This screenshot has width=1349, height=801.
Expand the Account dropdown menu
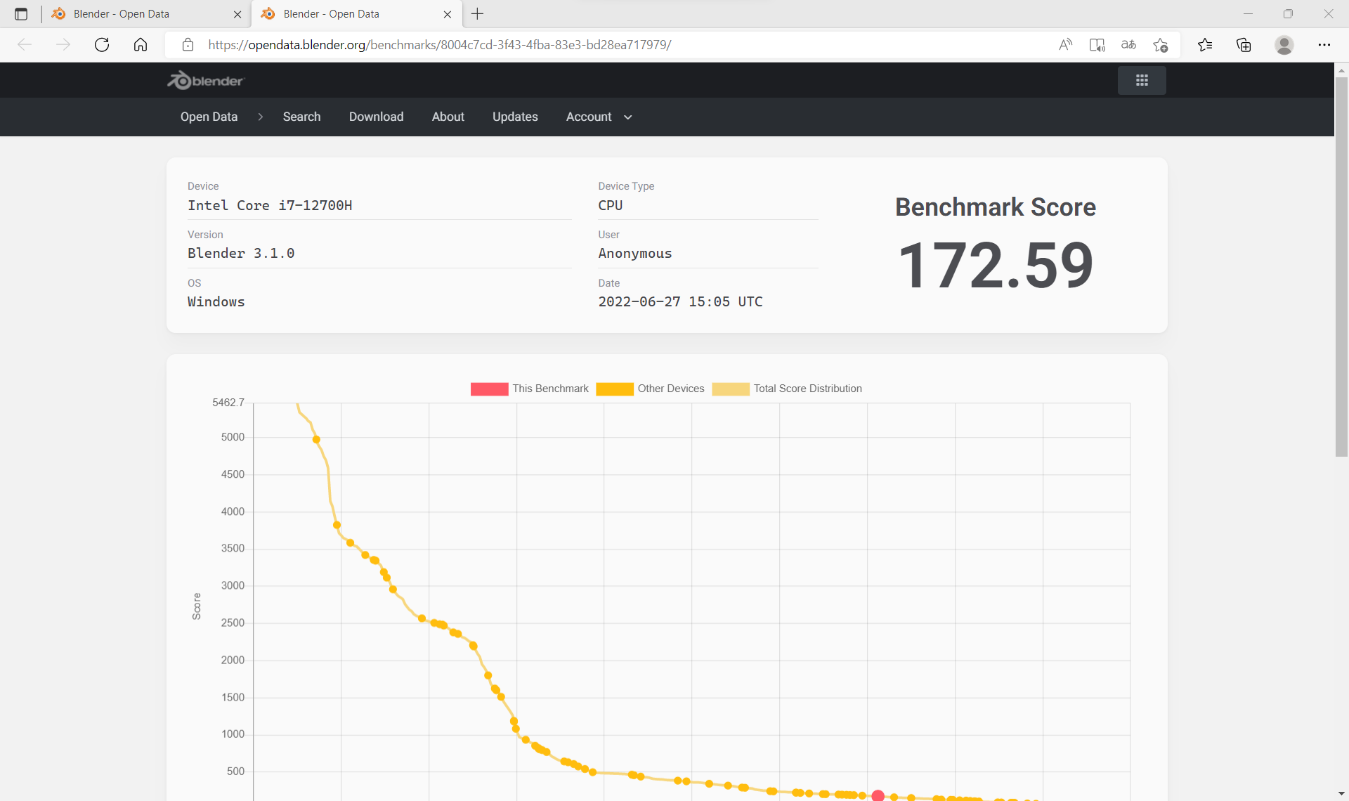pyautogui.click(x=599, y=117)
